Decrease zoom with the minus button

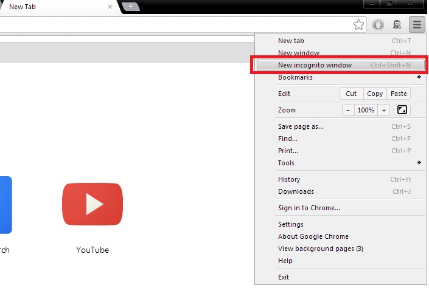pos(347,110)
